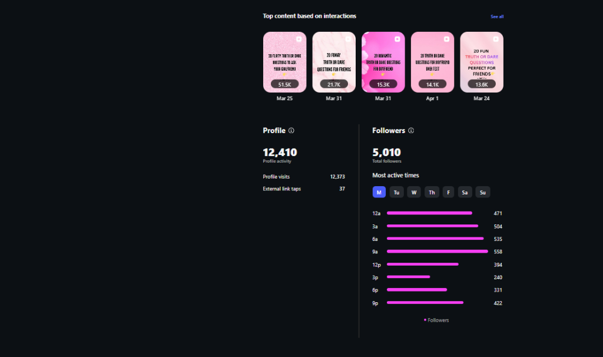The height and width of the screenshot is (357, 603).
Task: Select the Th day tab
Action: (x=432, y=192)
